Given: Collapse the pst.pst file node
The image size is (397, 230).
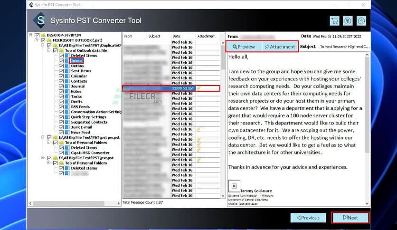Looking at the screenshot, I should click(43, 158).
